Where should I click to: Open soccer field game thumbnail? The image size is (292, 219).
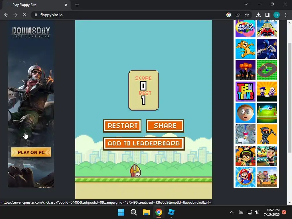[x=267, y=113]
